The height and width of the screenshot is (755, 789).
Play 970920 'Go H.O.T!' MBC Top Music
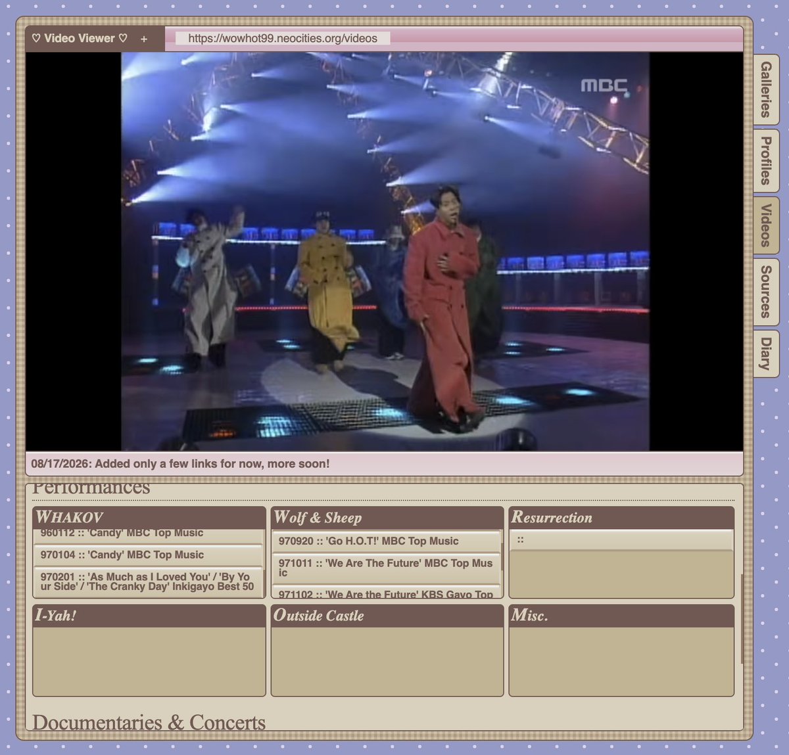[x=386, y=541]
